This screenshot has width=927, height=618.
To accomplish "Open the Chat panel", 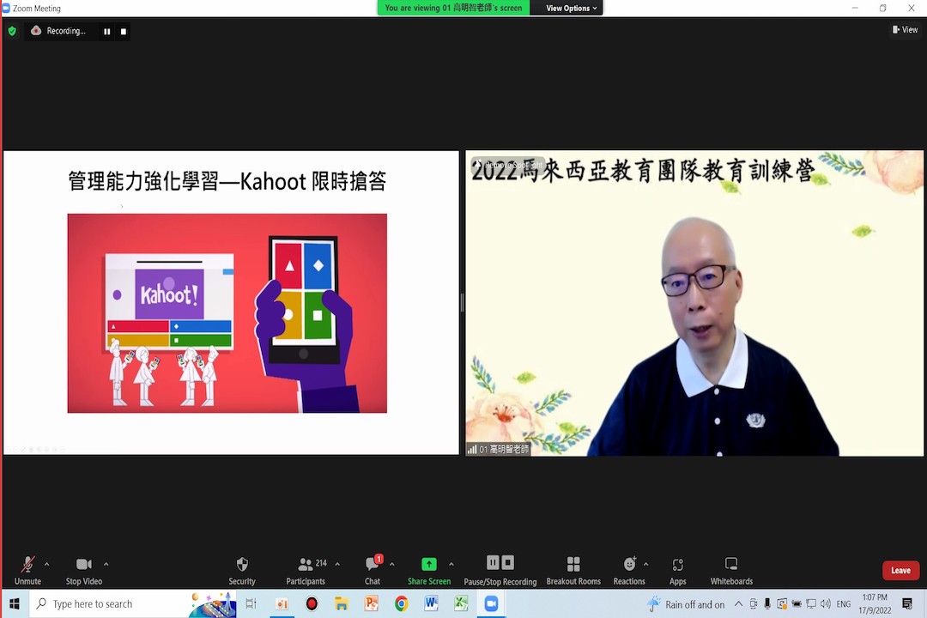I will coord(373,570).
